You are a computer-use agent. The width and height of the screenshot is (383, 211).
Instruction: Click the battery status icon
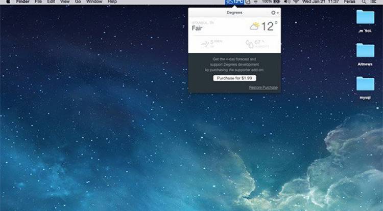pos(277,2)
